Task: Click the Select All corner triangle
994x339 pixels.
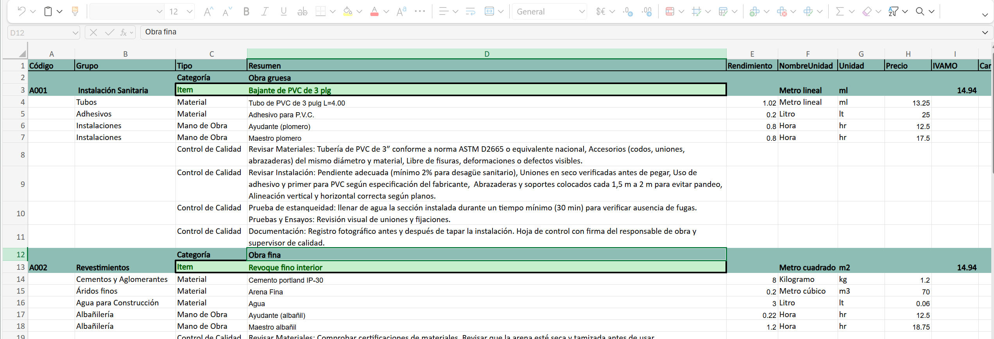Action: pyautogui.click(x=22, y=54)
